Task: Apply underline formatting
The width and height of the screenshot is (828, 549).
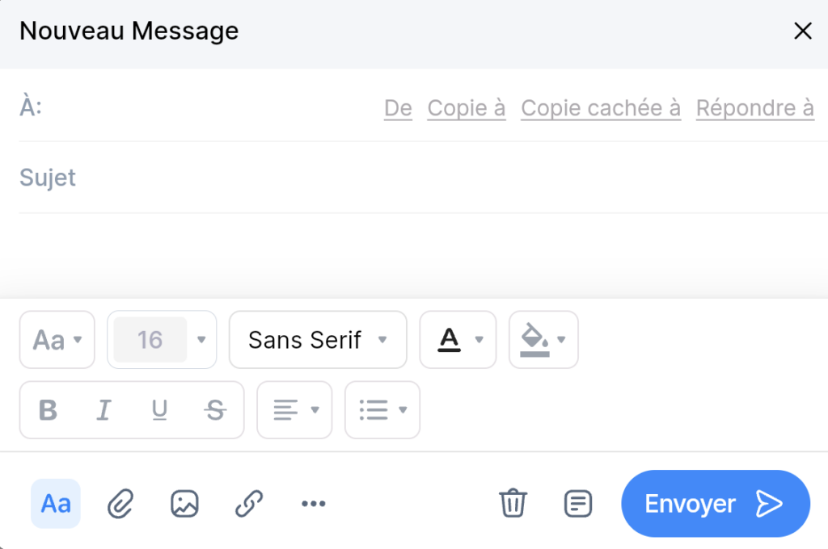Action: (x=159, y=410)
